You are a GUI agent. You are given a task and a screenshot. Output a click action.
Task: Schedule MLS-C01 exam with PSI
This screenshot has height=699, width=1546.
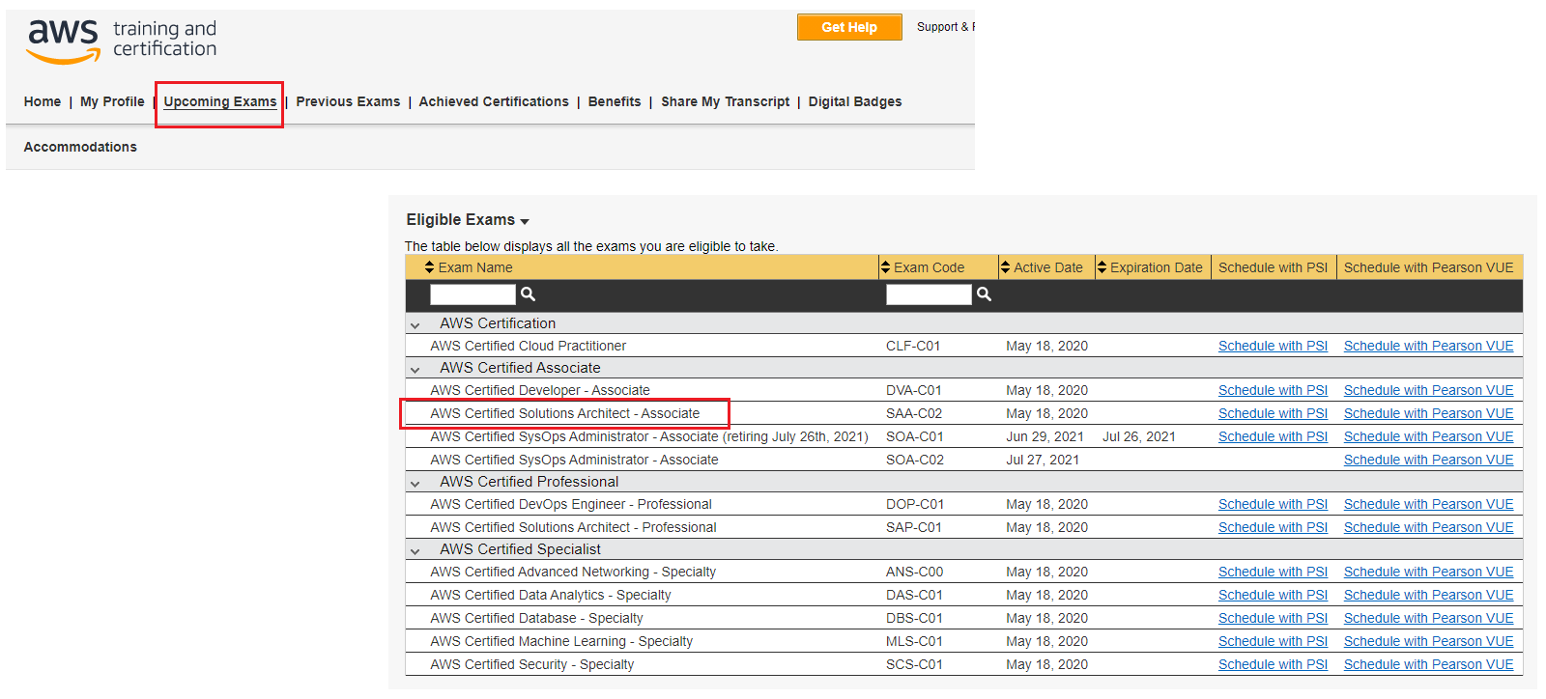1273,641
